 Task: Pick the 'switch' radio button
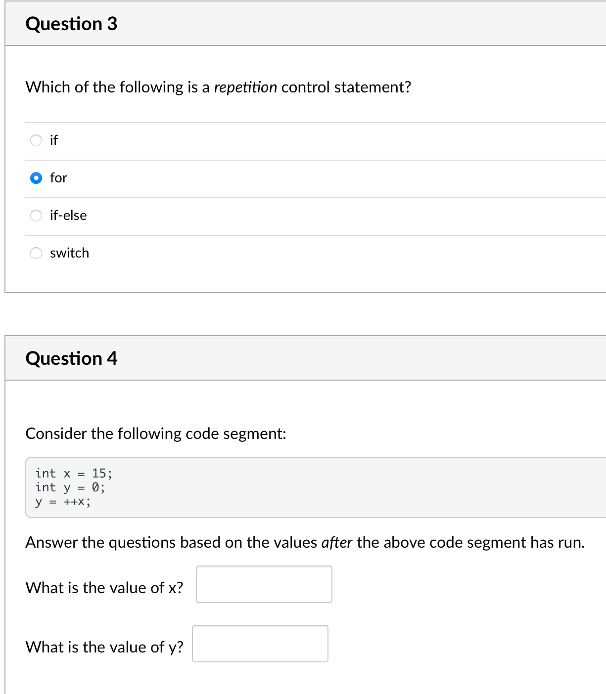click(x=36, y=253)
